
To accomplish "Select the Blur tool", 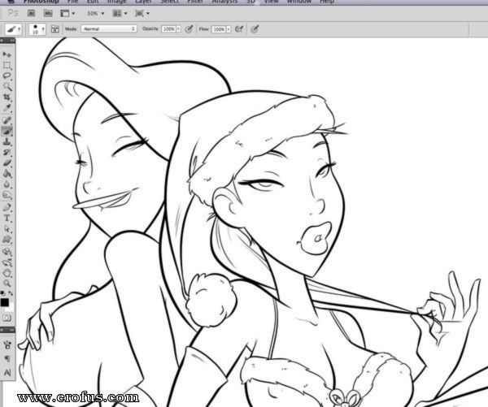I will click(7, 184).
